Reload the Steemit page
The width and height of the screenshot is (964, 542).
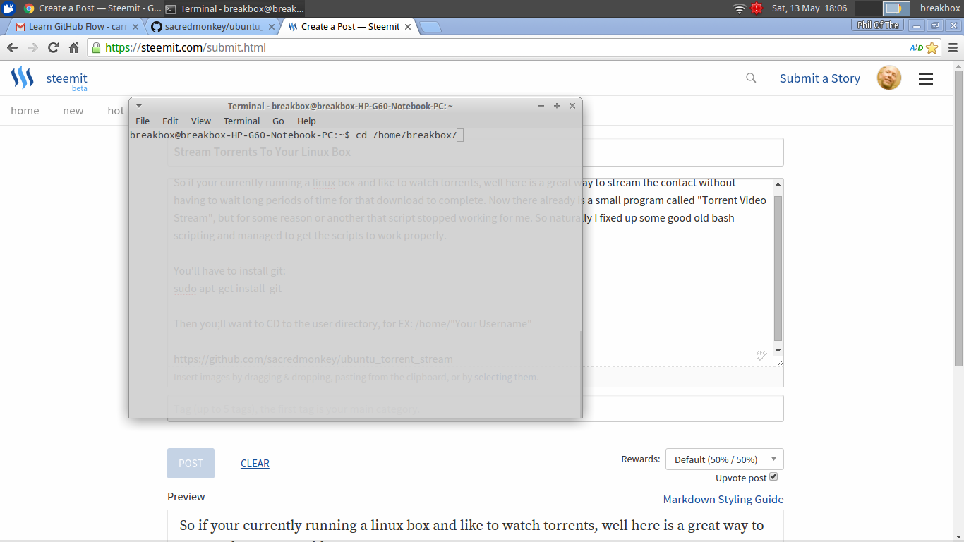click(53, 48)
